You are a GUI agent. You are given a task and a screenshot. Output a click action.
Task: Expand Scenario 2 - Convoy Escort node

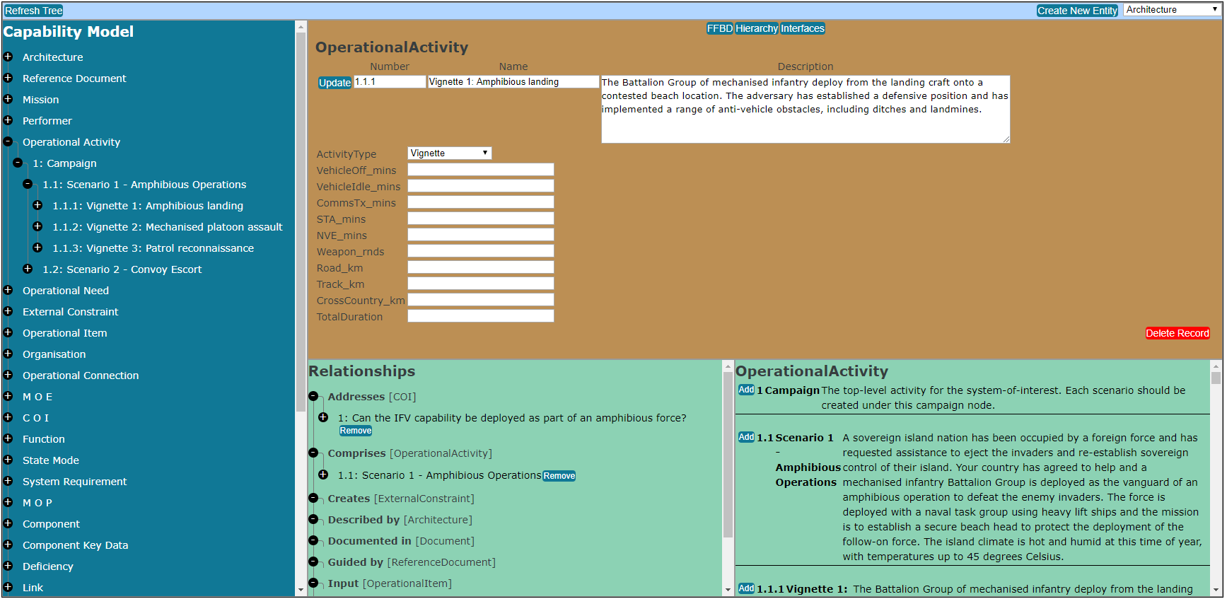[28, 269]
